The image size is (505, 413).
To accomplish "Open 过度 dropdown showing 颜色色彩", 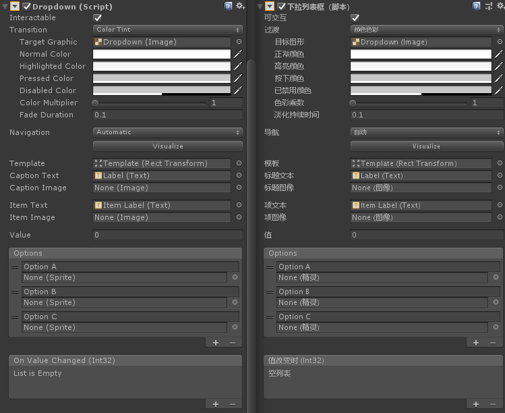I will tap(427, 30).
